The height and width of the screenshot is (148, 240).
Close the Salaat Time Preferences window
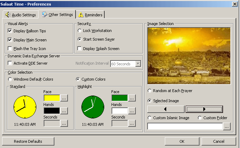[x=235, y=4]
